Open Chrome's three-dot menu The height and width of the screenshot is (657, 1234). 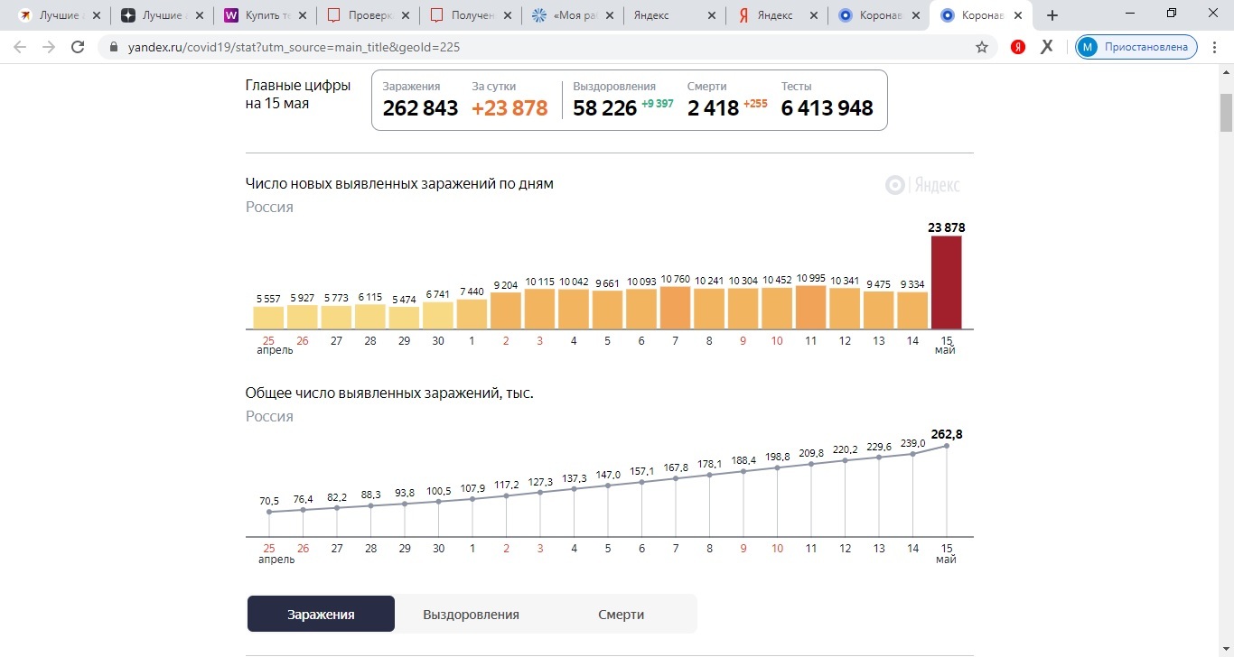point(1216,47)
